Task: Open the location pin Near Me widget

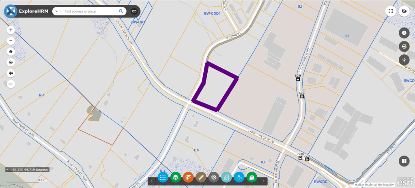Action: pos(239,177)
